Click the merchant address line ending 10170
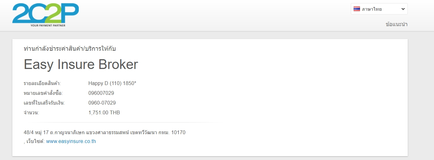Screen dimensions: 434x160 [105, 133]
